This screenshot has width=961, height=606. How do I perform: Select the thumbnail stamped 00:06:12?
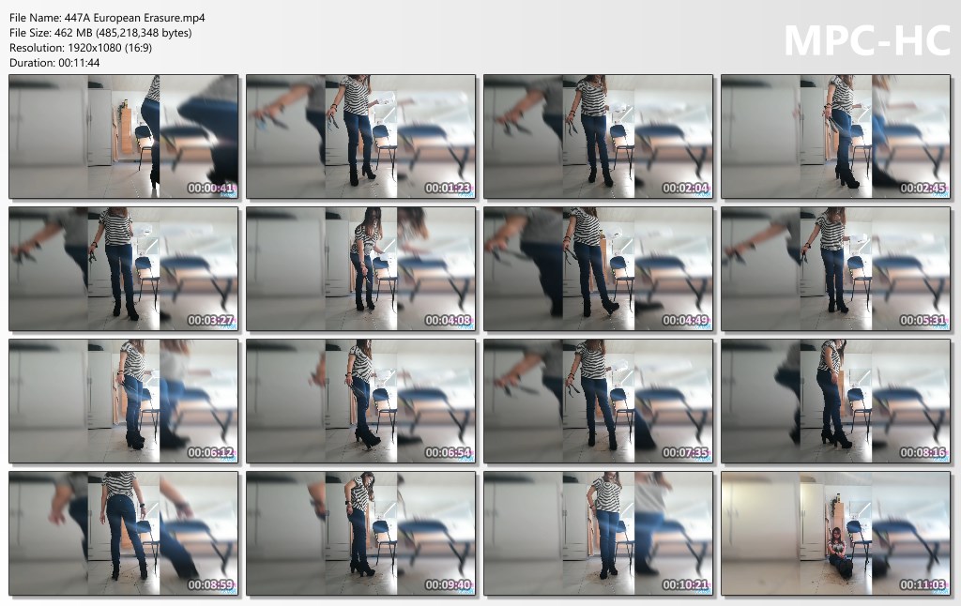(124, 401)
